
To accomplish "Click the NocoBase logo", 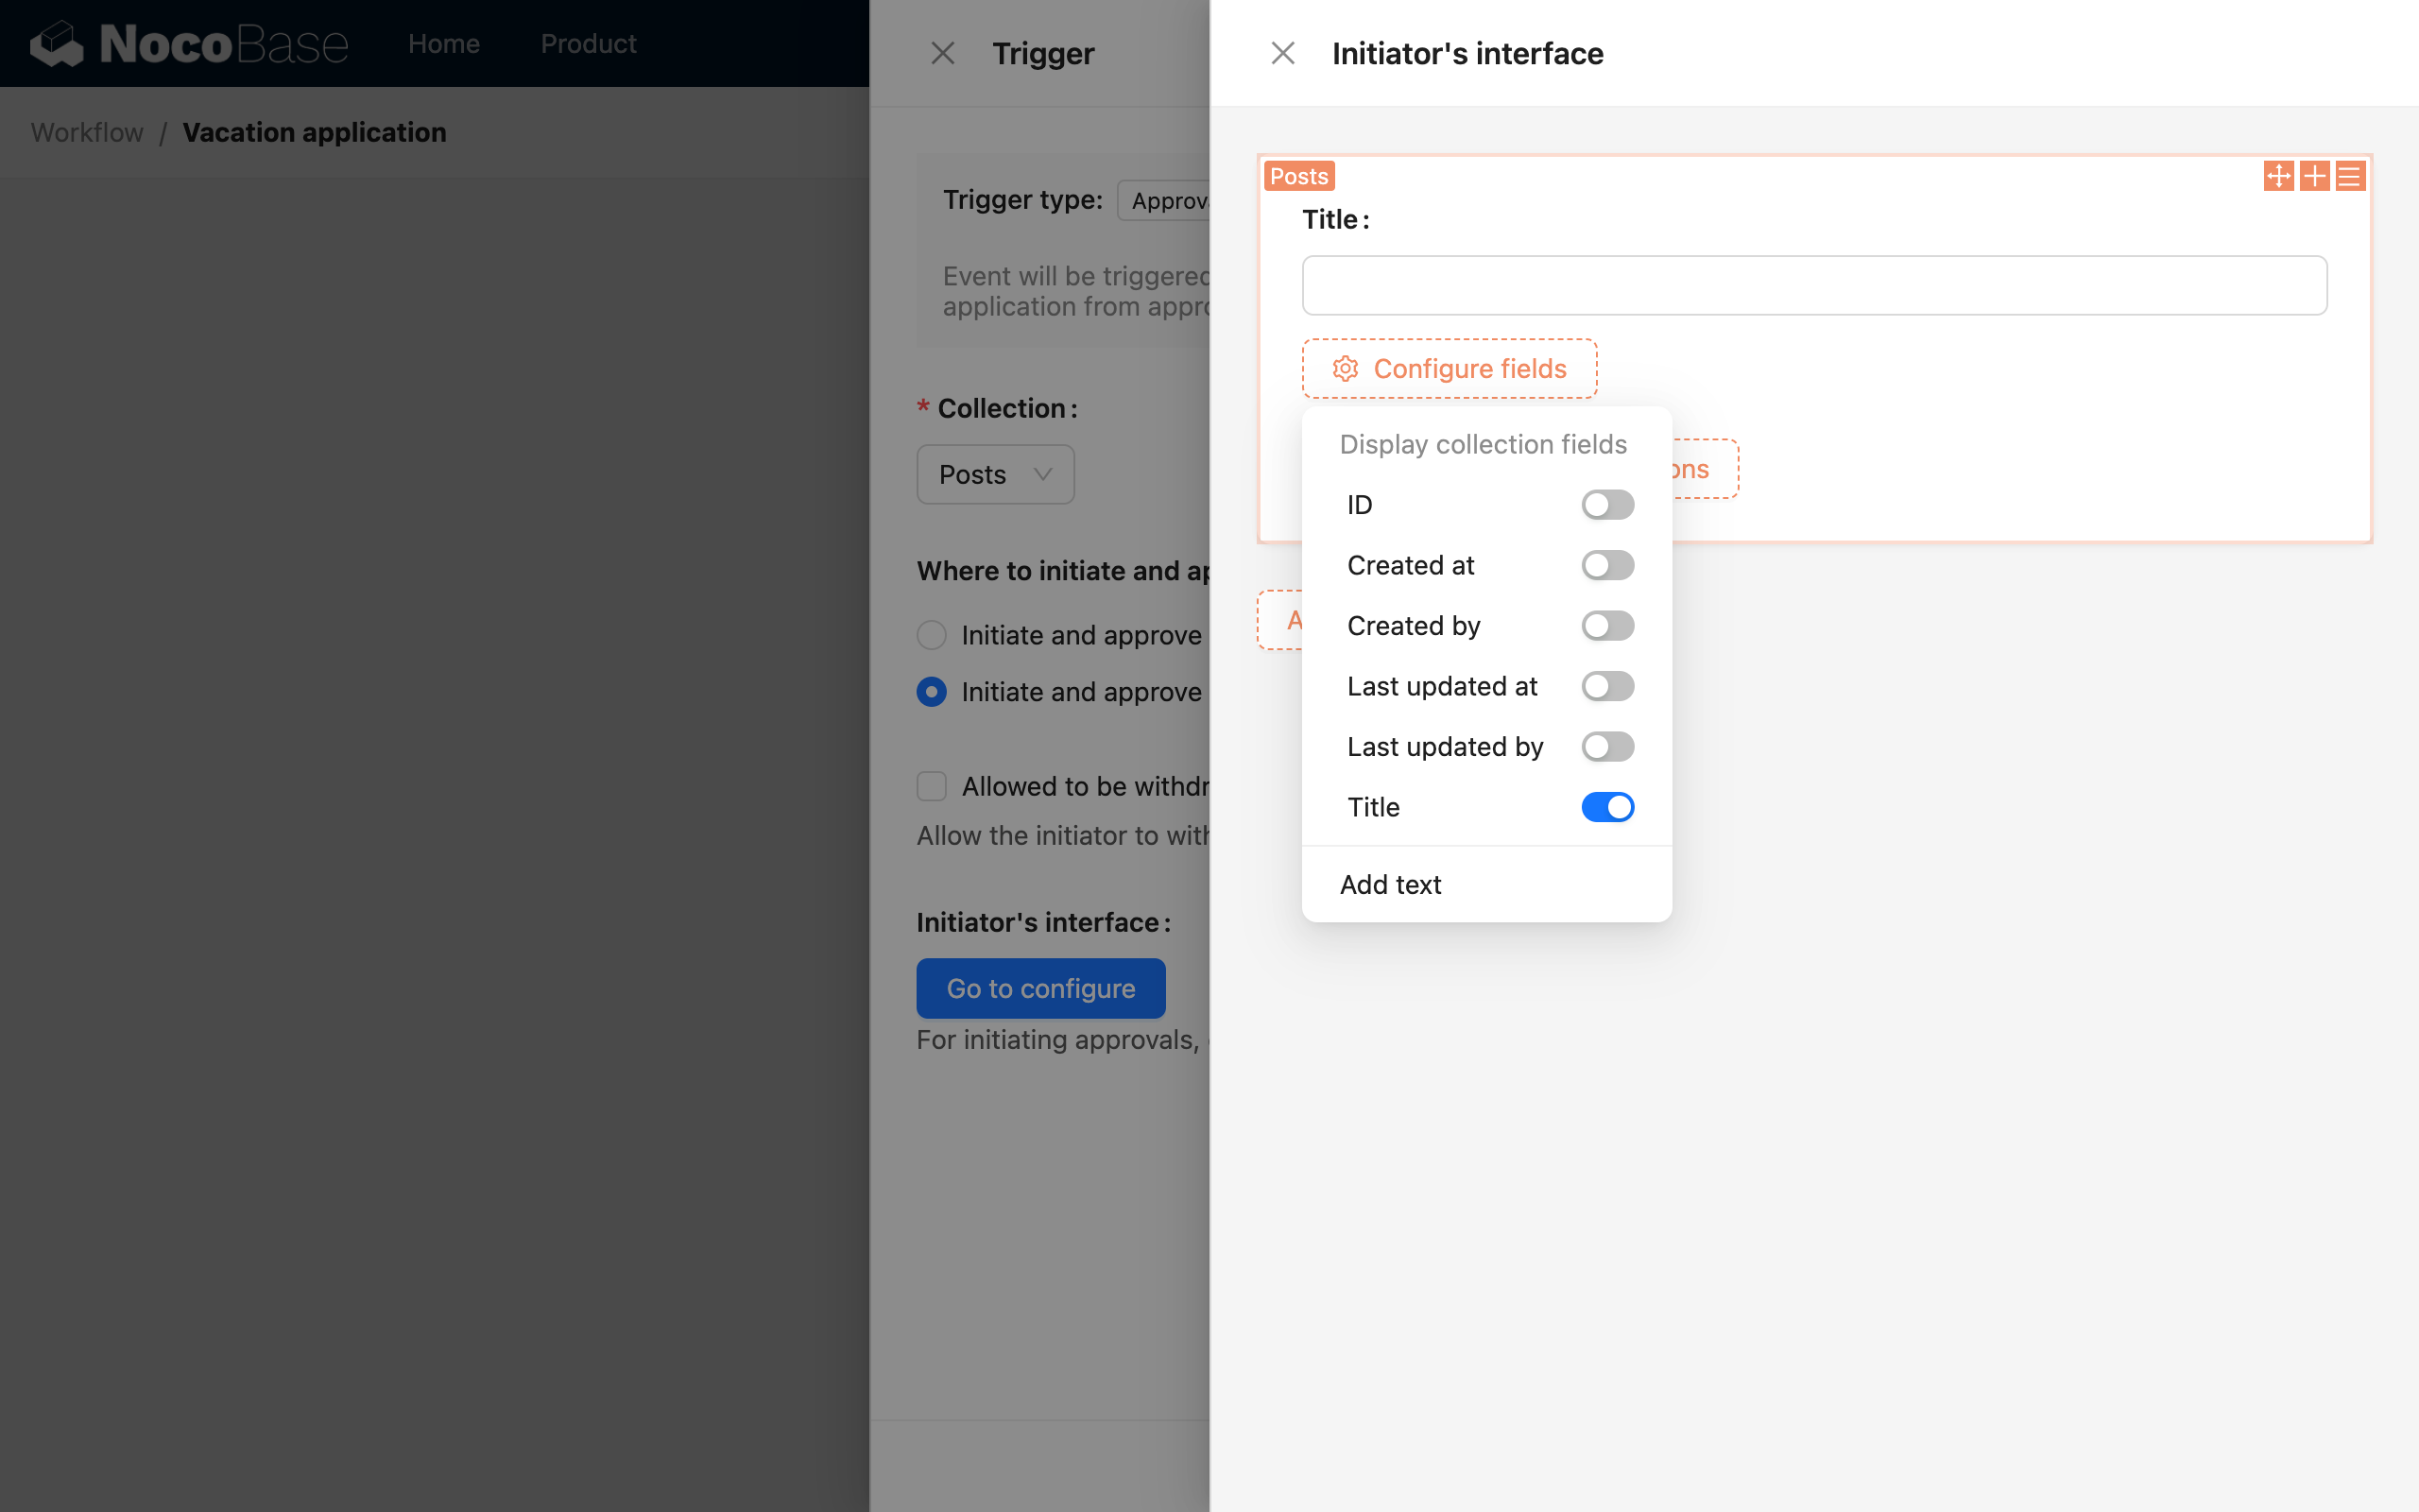I will coord(188,43).
